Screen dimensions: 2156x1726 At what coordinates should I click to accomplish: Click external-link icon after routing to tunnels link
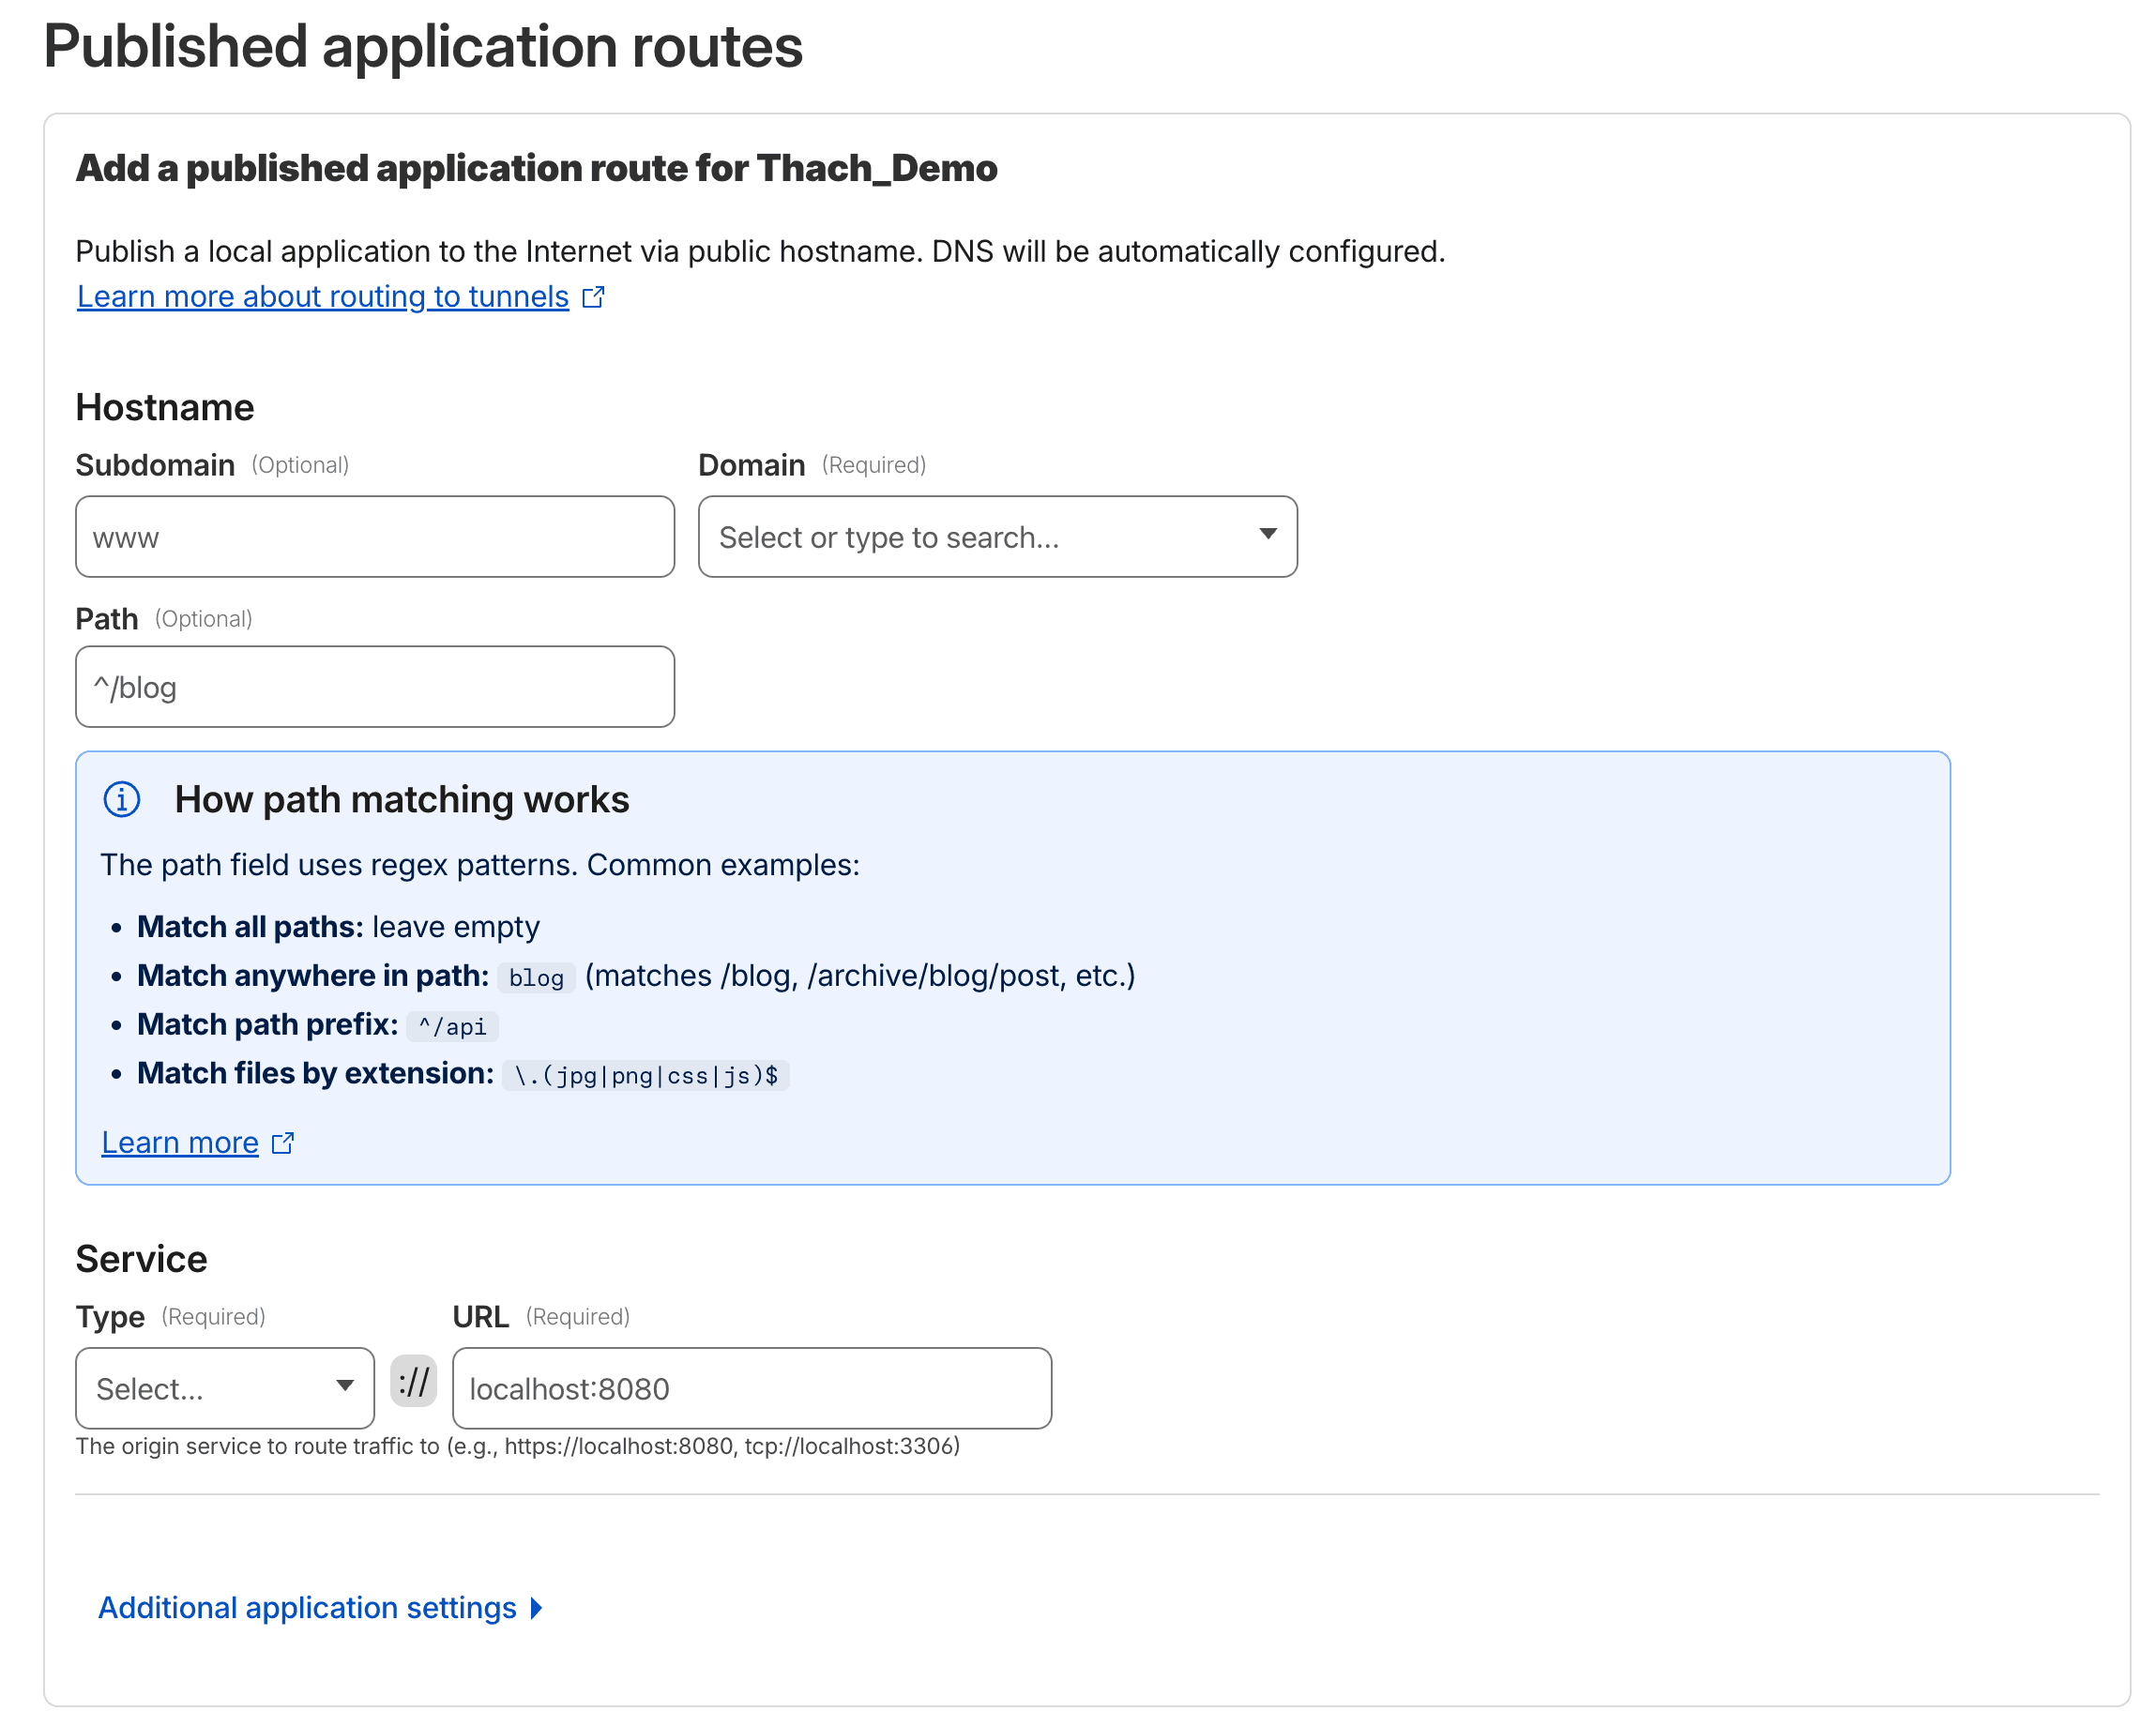tap(593, 297)
